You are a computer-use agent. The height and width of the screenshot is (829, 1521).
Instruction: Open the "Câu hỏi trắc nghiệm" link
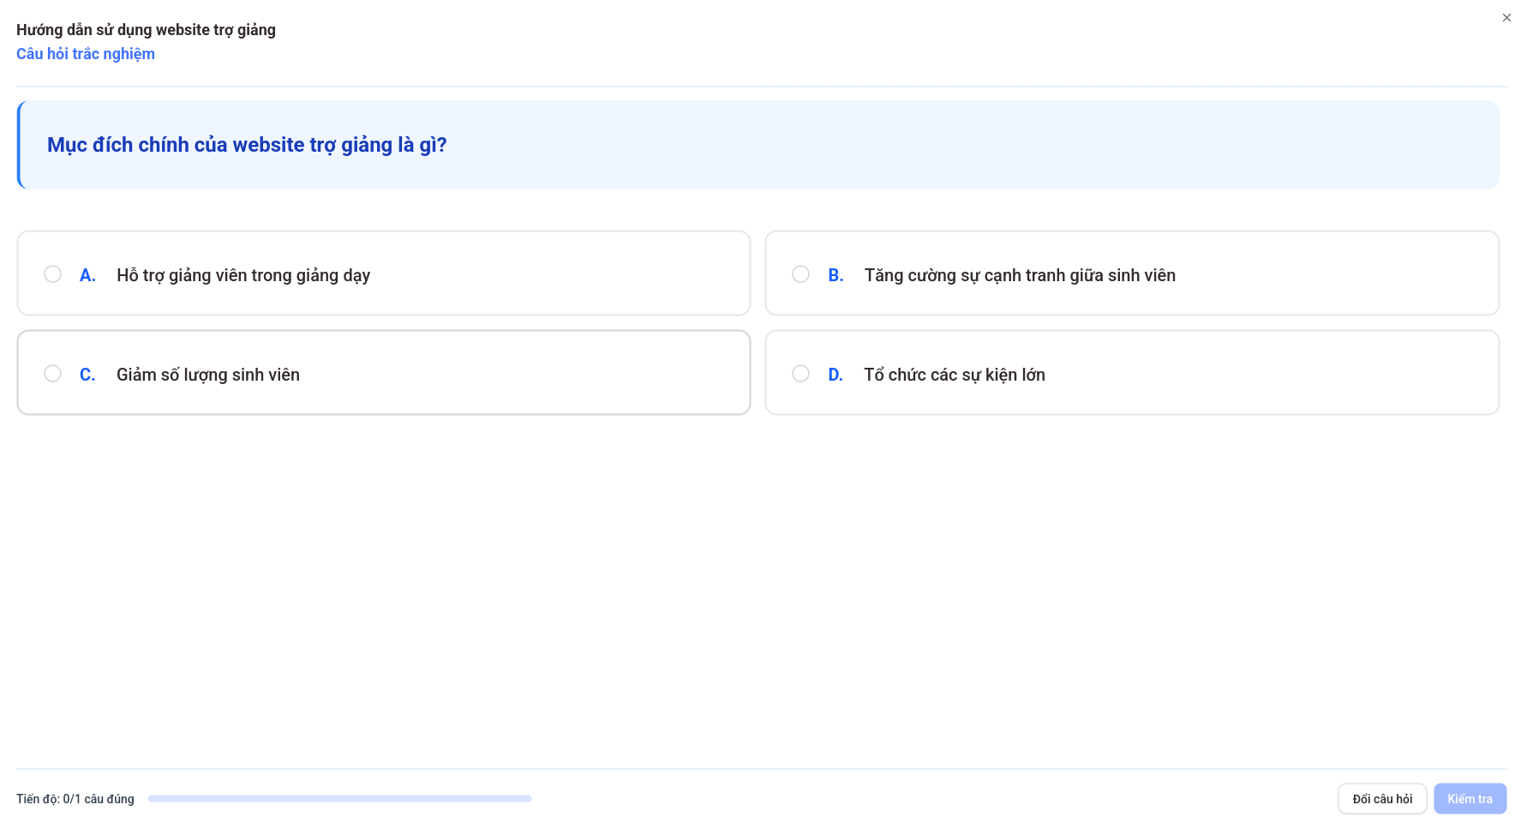pos(86,54)
